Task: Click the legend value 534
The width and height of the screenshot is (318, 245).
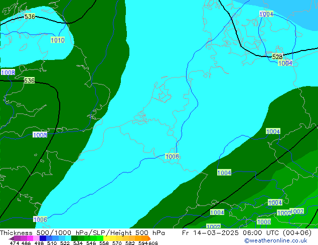Action: pyautogui.click(x=78, y=243)
